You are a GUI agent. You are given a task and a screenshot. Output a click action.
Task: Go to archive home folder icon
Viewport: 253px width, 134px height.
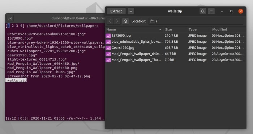coord(125,21)
